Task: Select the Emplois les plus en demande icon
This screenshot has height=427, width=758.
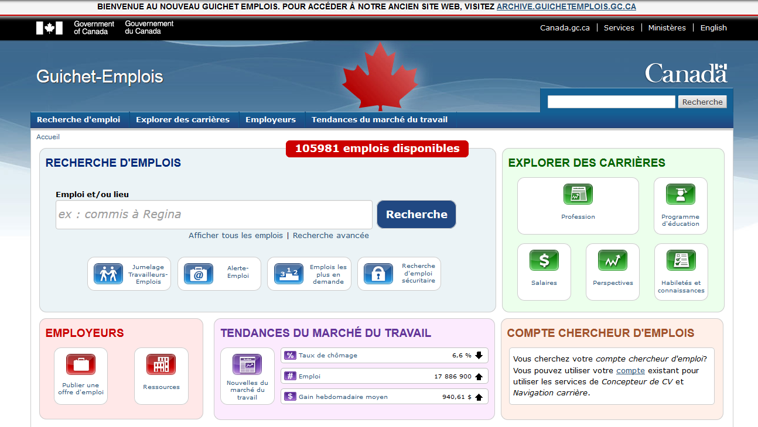Action: coord(288,274)
